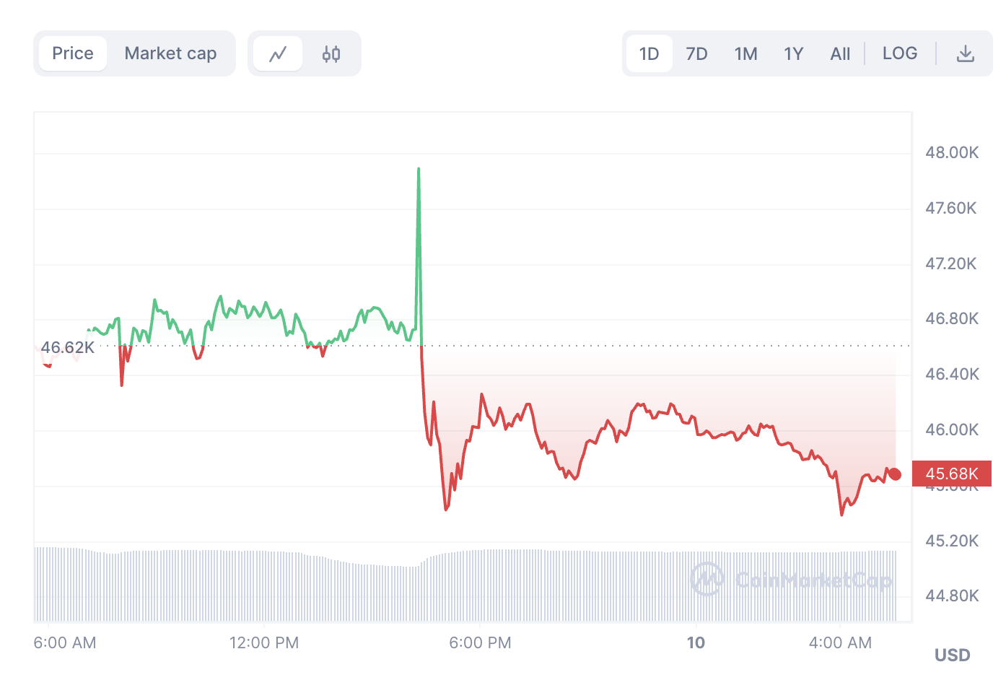Image resolution: width=1006 pixels, height=680 pixels.
Task: Switch to candlestick chart icon
Action: pos(331,54)
